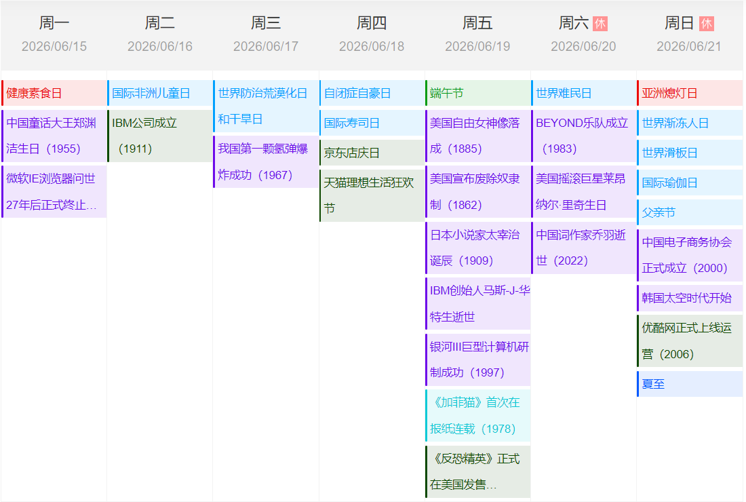Screen dimensions: 746x502
Task: Open the 端午节 holiday entry
Action: [477, 93]
